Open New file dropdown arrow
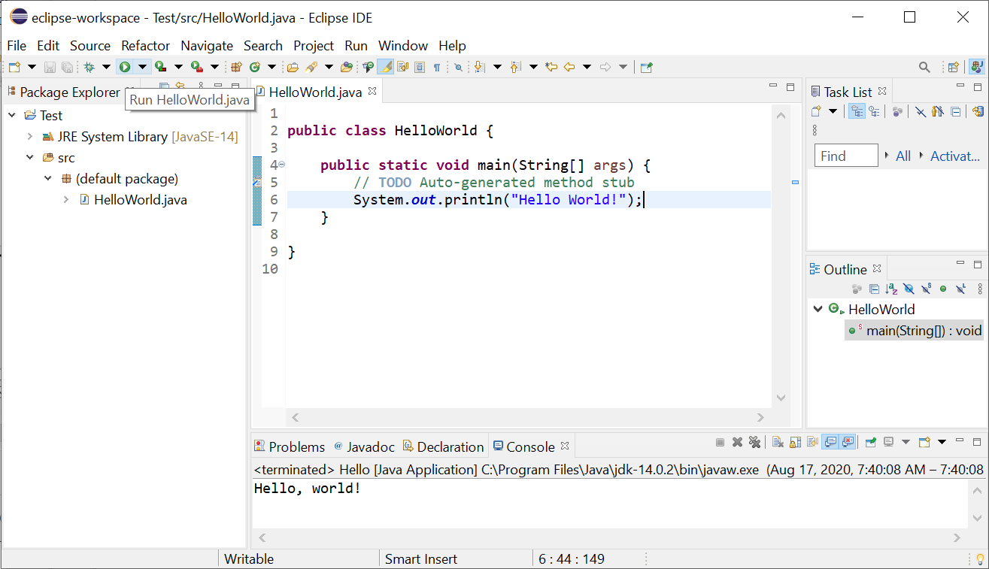 click(x=32, y=67)
